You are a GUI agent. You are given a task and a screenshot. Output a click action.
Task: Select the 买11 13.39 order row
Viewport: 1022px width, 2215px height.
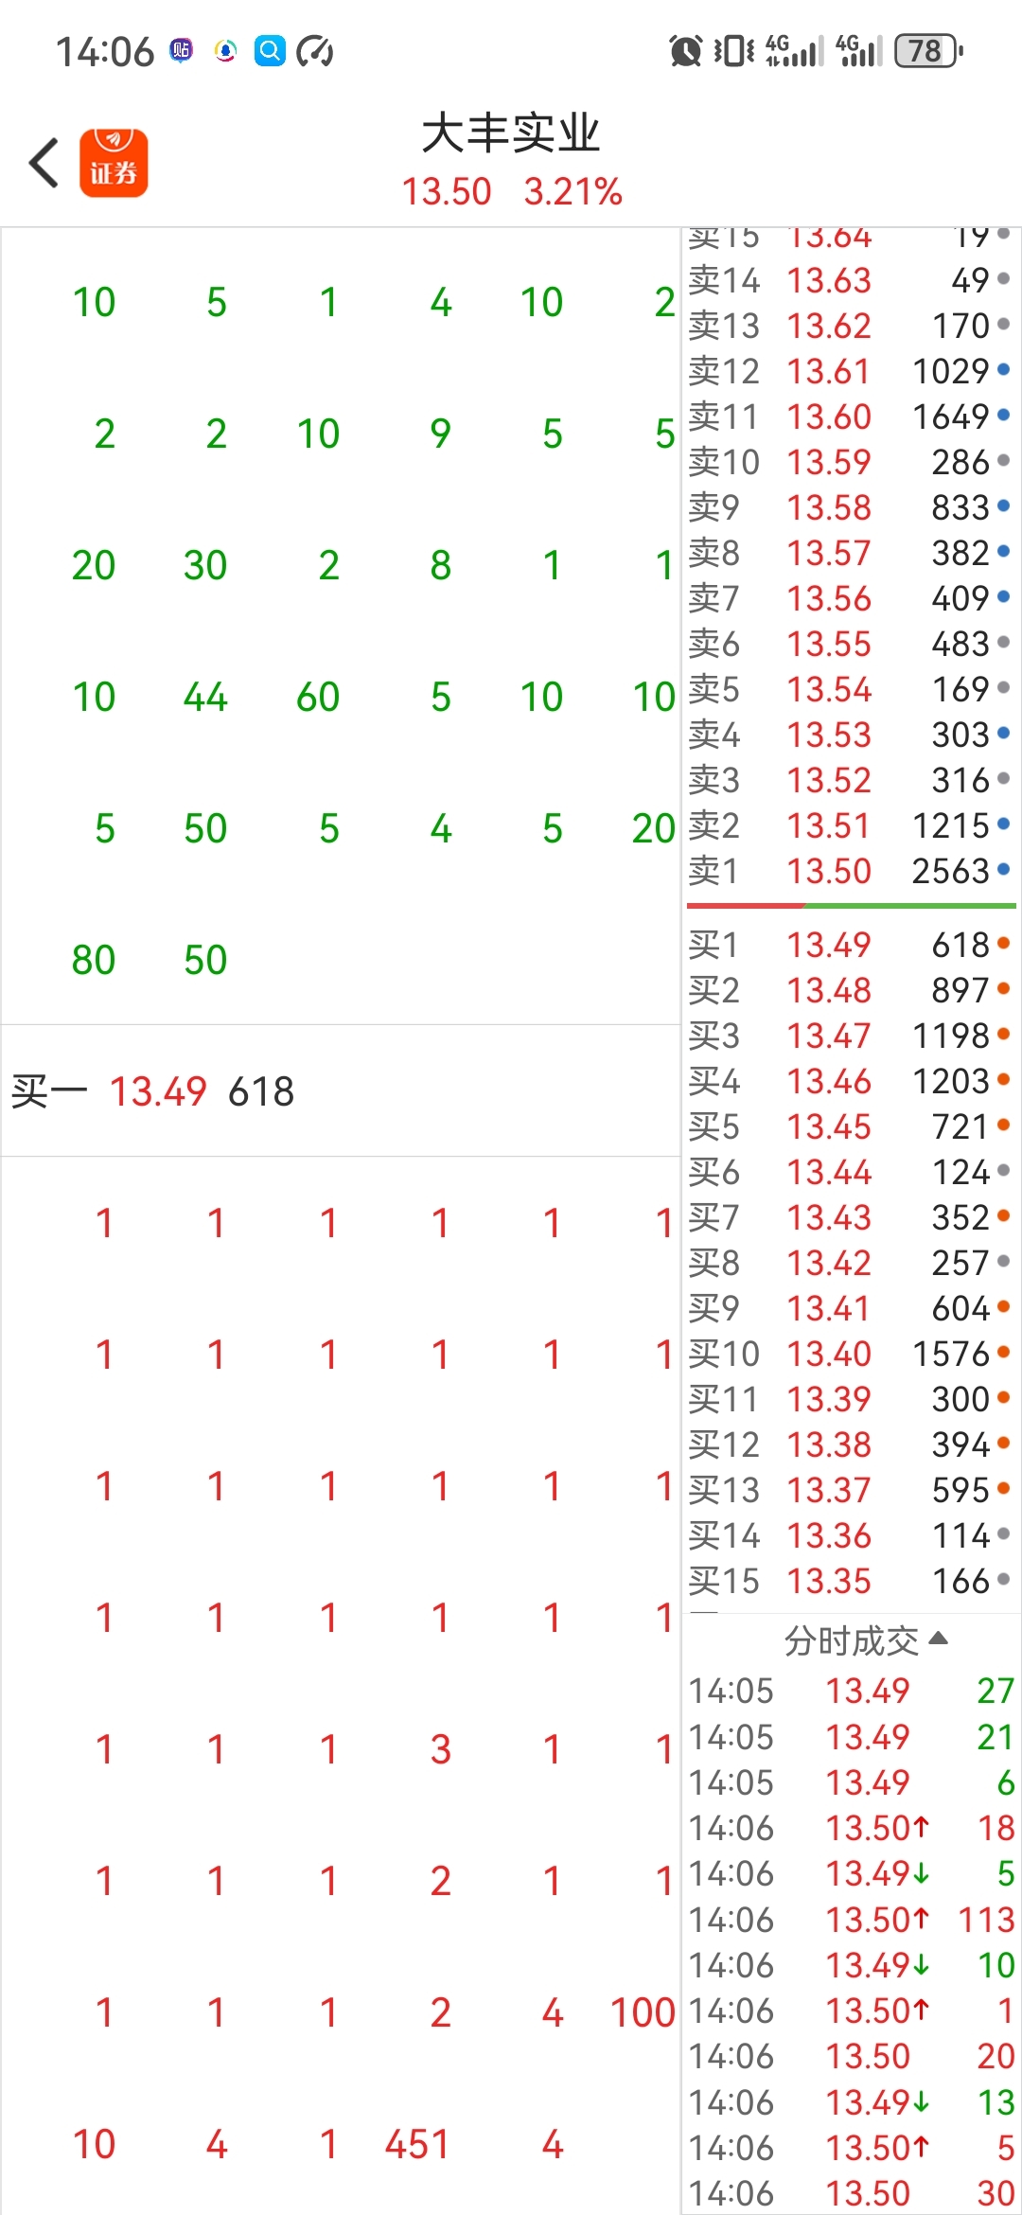(x=850, y=1399)
